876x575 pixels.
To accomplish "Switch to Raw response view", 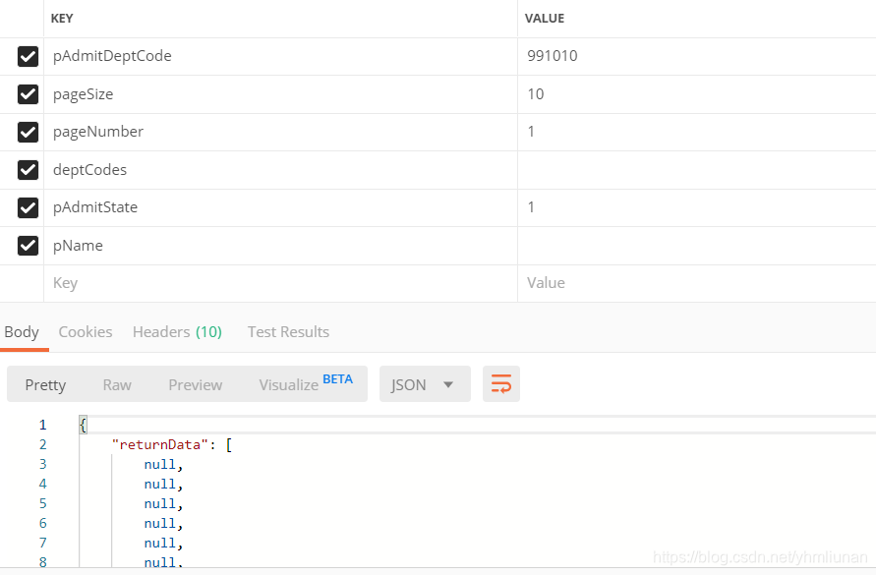I will [x=117, y=384].
